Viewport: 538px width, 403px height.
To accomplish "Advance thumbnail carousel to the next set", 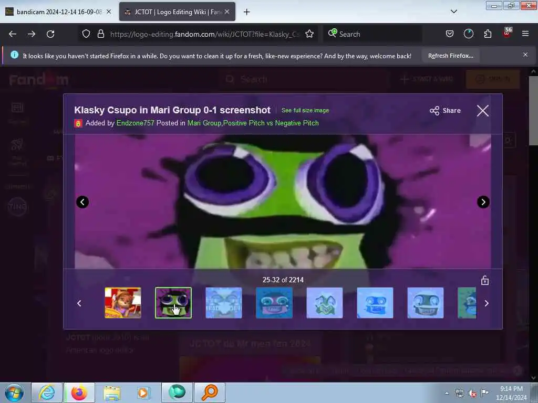I will tap(487, 303).
